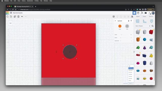Image resolution: width=162 pixels, height=91 pixels.
Task: Pick the orange Cylinder shape
Action: pos(138,39)
